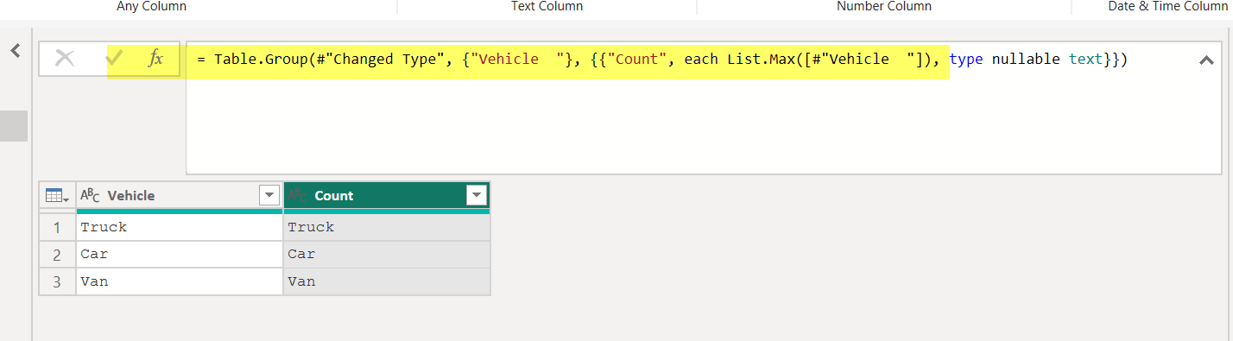Viewport: 1233px width, 341px height.
Task: Select row number 1
Action: pyautogui.click(x=57, y=227)
